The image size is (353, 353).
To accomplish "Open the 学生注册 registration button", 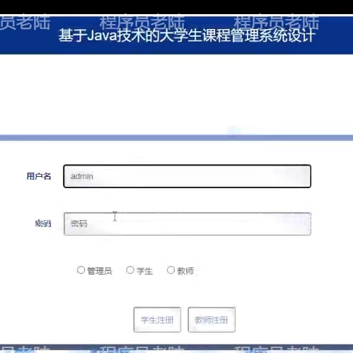I will [x=157, y=320].
